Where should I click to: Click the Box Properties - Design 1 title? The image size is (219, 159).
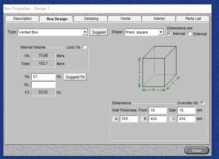27,9
